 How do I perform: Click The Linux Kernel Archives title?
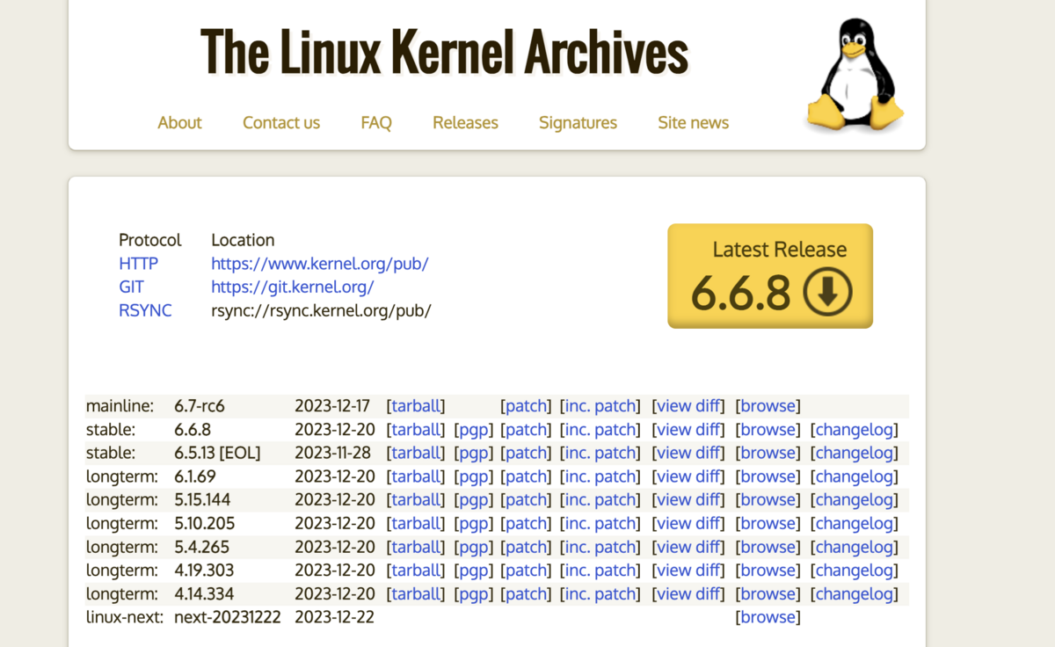pyautogui.click(x=444, y=52)
